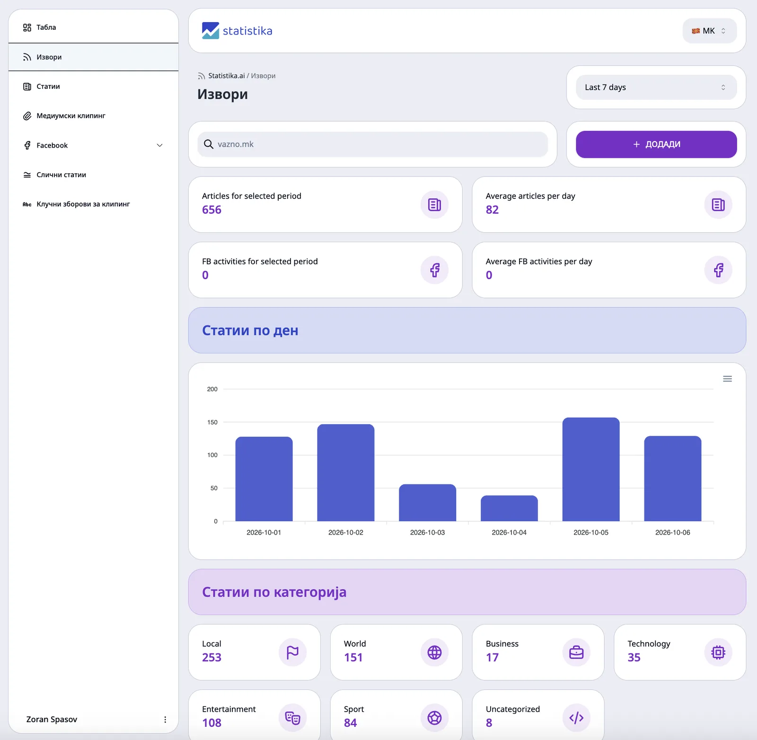Expand the Facebook submenu chevron
This screenshot has width=757, height=740.
click(159, 145)
